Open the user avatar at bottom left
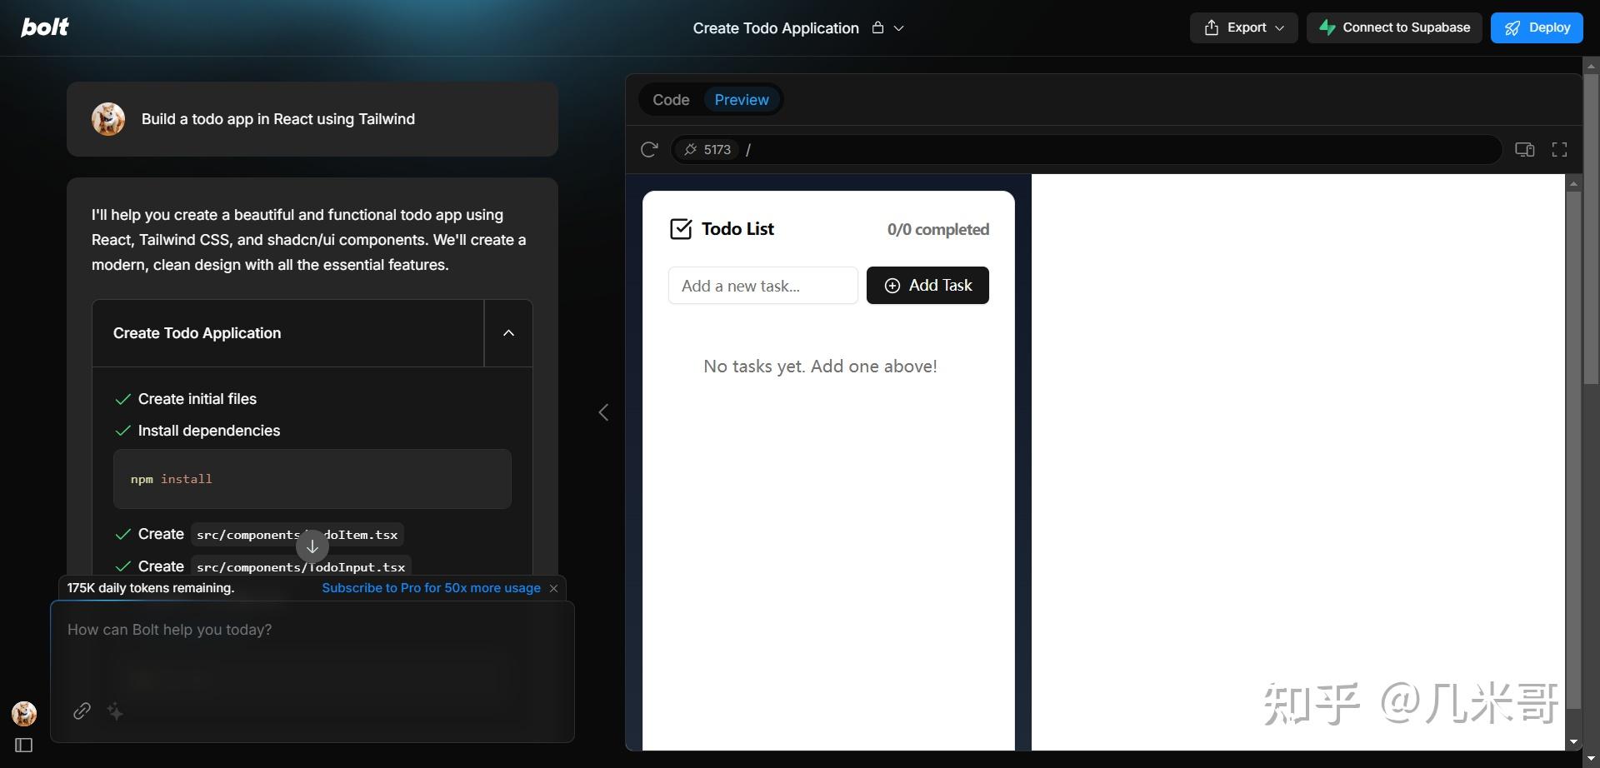 tap(24, 713)
